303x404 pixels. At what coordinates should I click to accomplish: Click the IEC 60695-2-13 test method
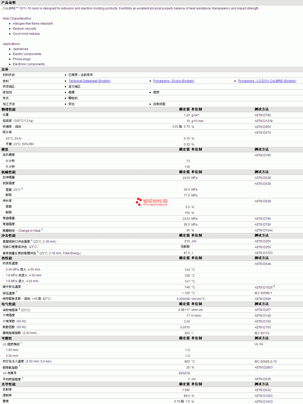(x=266, y=362)
